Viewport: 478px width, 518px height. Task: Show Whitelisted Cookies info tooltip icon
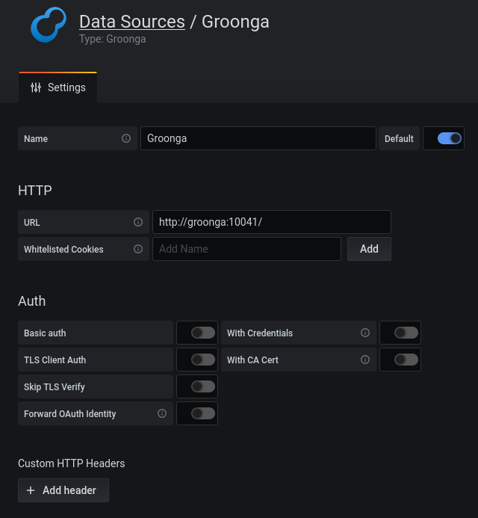point(138,249)
